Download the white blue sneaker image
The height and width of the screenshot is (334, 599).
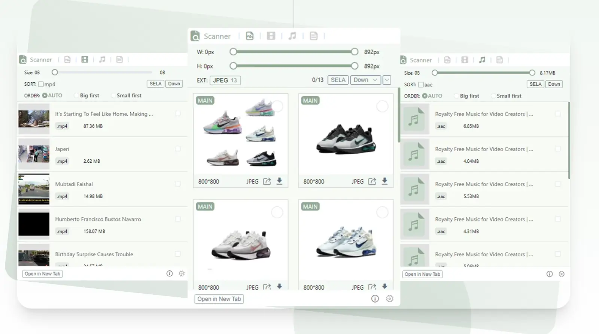pos(384,286)
